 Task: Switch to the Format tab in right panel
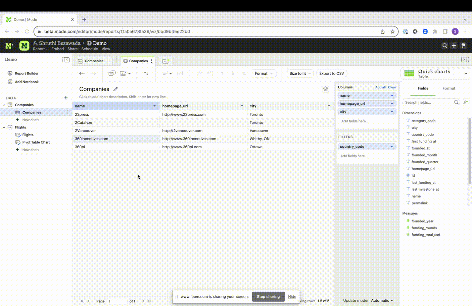(449, 88)
